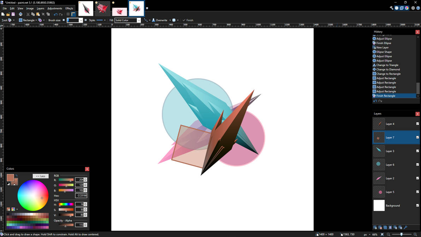Click the Save icon in the toolbar
The image size is (421, 237).
click(x=13, y=15)
